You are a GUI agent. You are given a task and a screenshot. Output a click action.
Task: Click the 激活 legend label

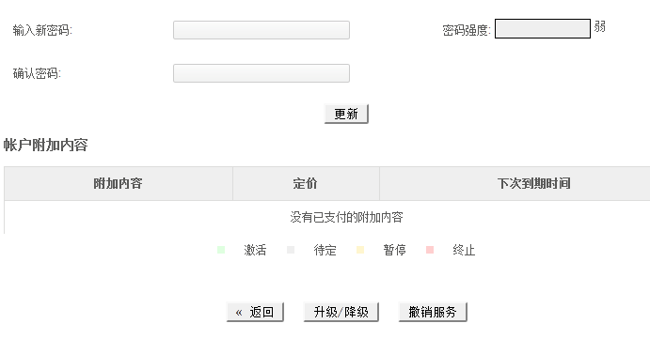point(255,250)
